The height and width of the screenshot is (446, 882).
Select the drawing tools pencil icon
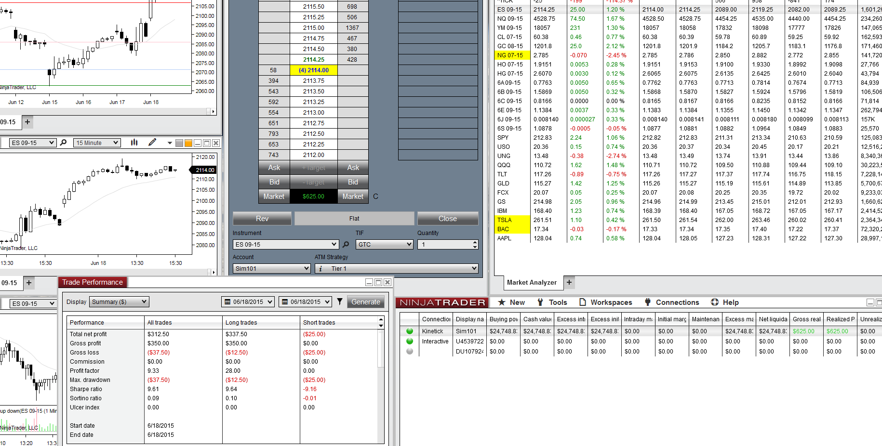pyautogui.click(x=152, y=143)
